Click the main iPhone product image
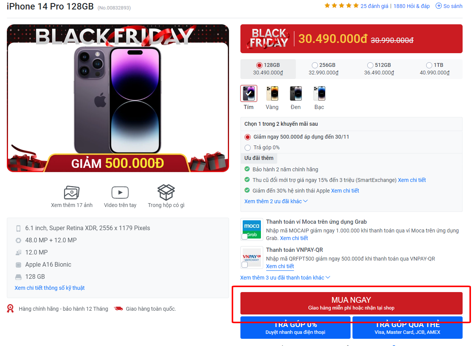474x346 pixels. (x=118, y=98)
